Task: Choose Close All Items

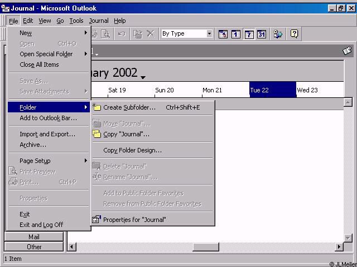Action: 49,65
